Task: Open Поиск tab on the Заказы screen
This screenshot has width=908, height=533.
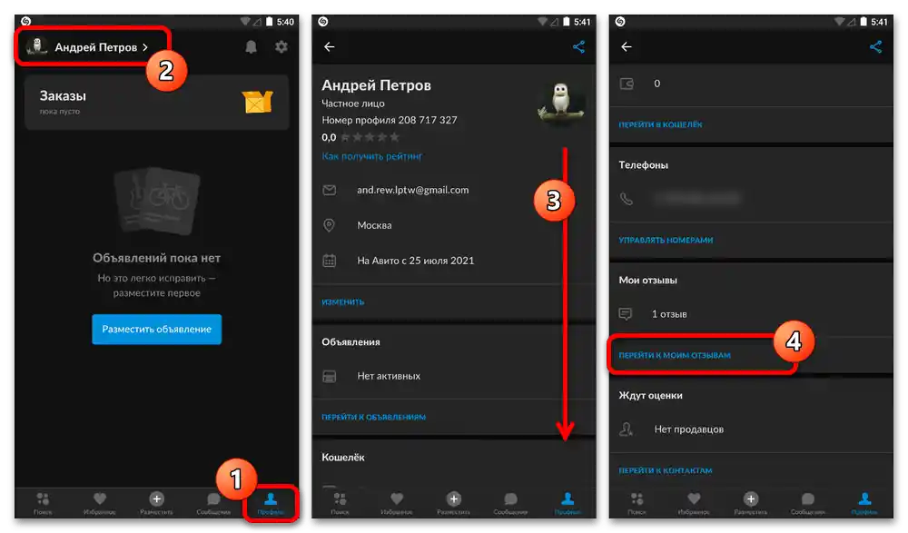Action: [x=43, y=503]
